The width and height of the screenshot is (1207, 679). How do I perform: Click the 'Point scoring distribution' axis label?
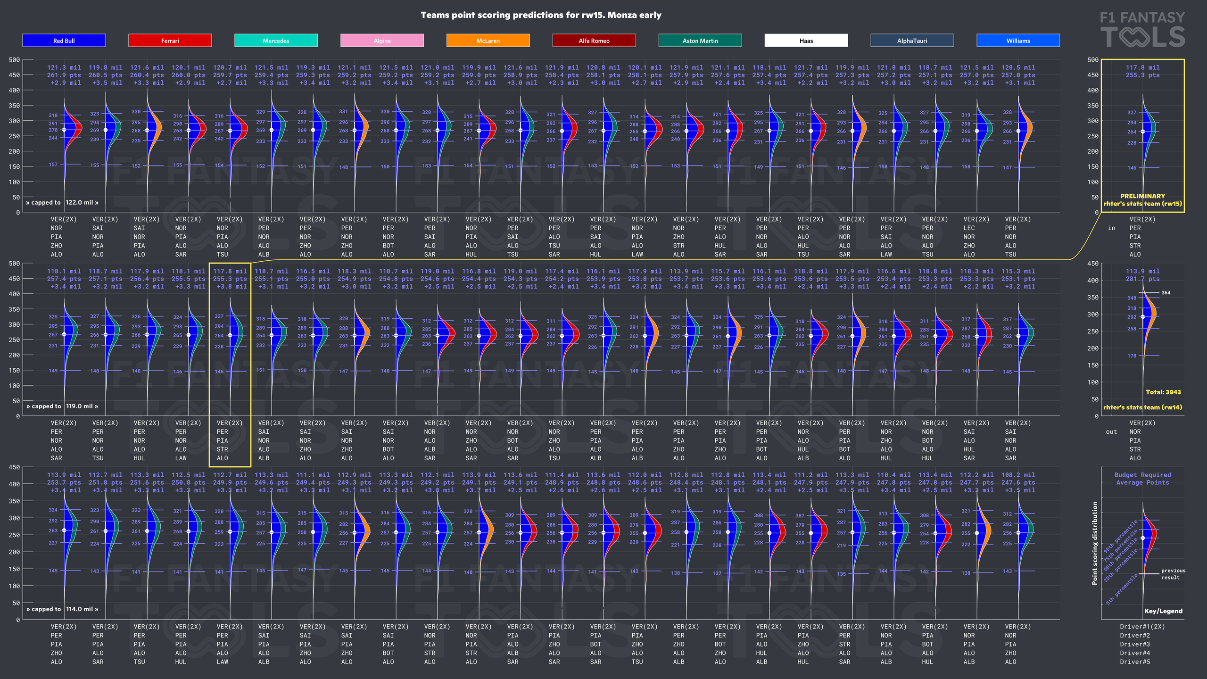(1095, 543)
